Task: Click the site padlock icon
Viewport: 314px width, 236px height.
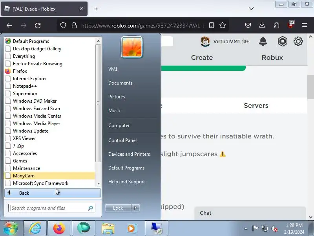Action: pos(74,25)
